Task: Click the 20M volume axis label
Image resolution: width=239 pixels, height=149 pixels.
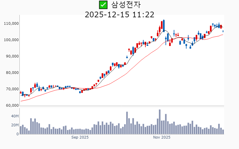Action: 15,125
